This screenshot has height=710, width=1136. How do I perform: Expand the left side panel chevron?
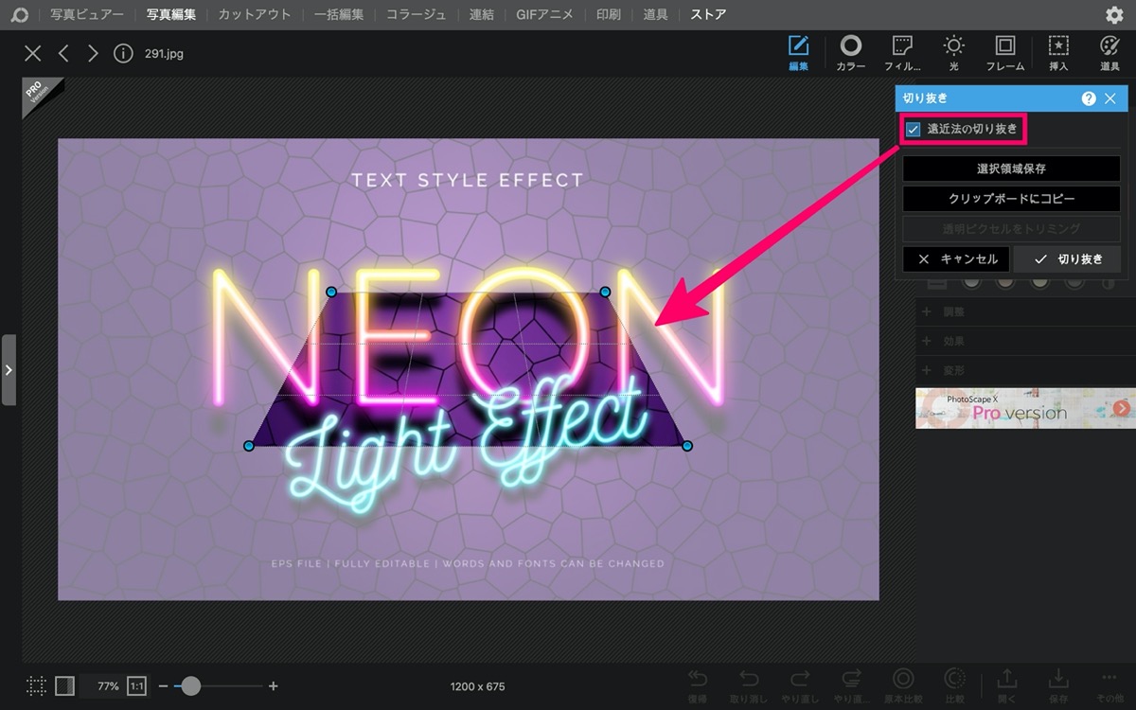pyautogui.click(x=9, y=370)
